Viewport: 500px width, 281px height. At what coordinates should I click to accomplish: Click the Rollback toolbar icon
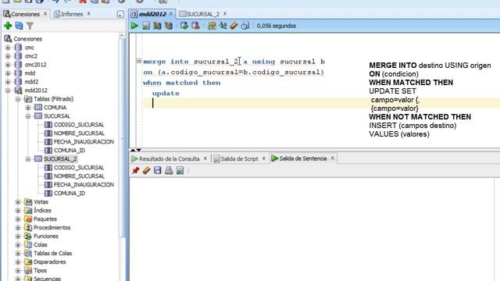point(195,26)
